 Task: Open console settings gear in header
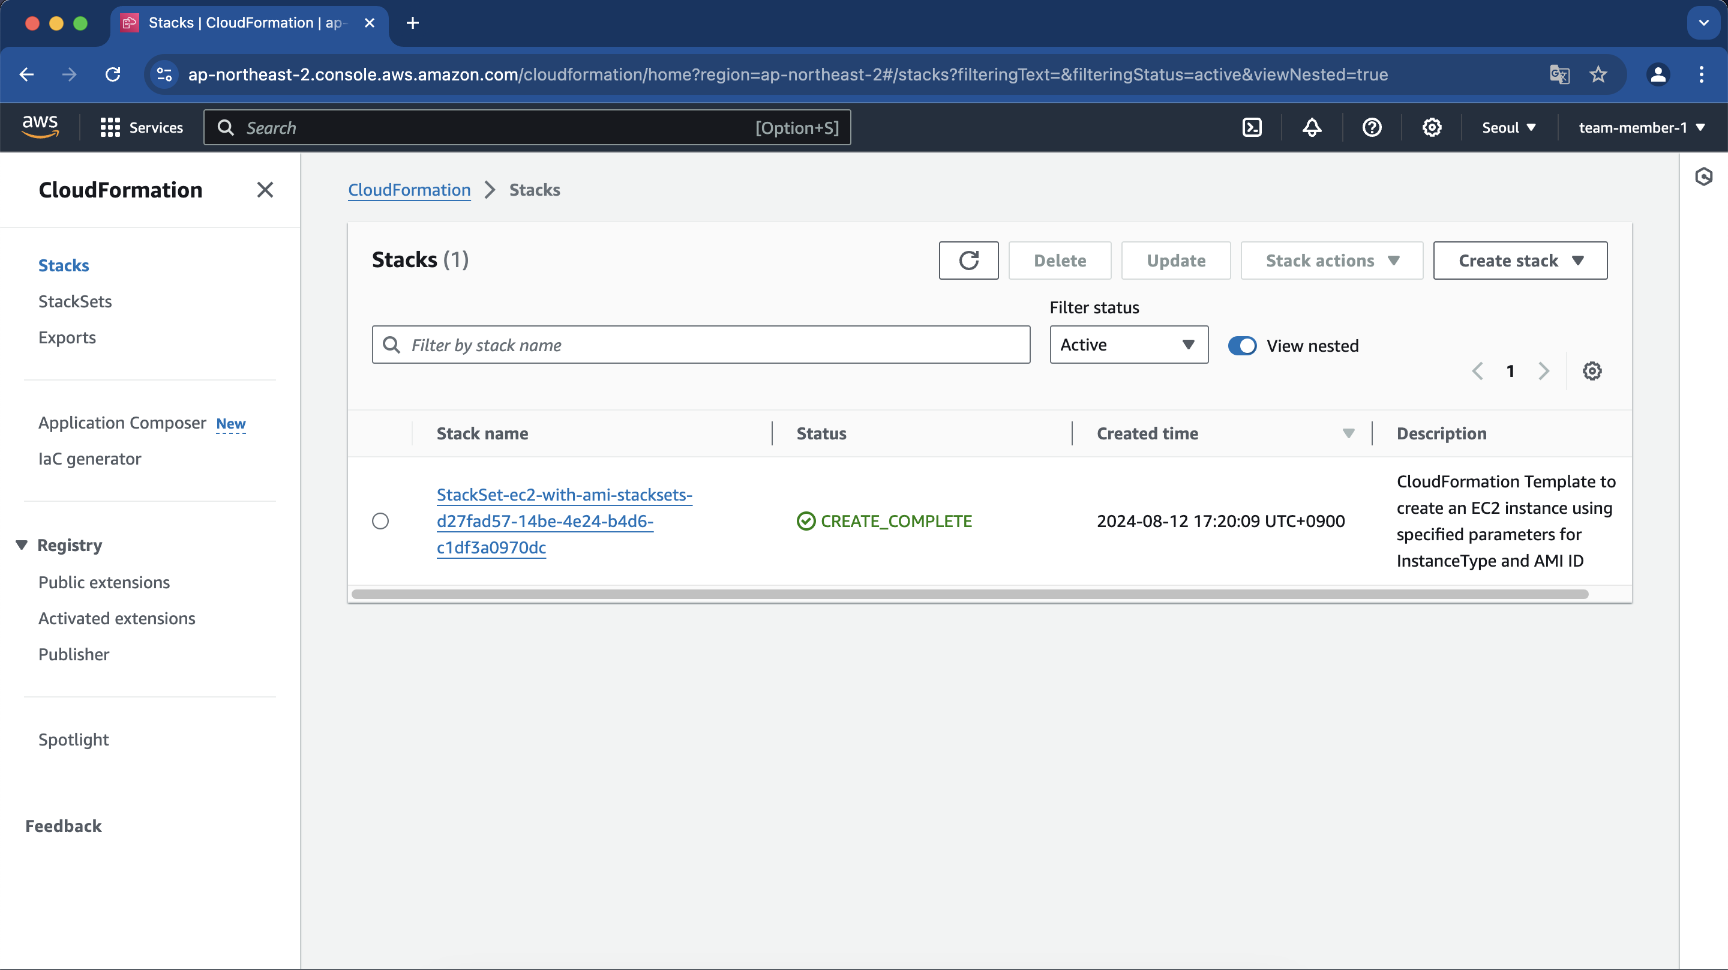(1432, 127)
